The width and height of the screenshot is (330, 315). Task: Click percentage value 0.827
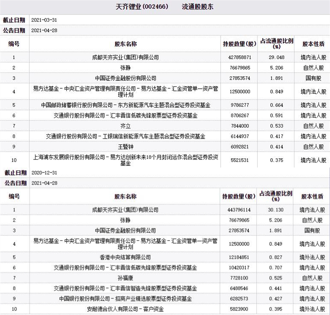(x=276, y=257)
